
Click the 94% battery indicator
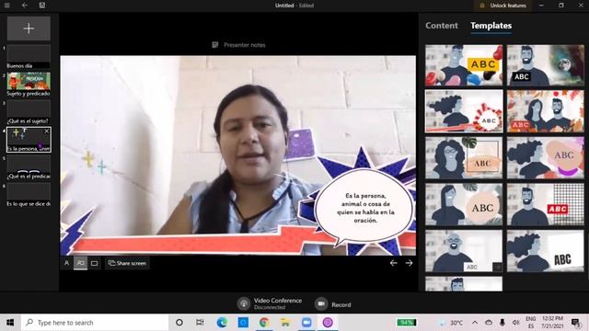pyautogui.click(x=407, y=323)
